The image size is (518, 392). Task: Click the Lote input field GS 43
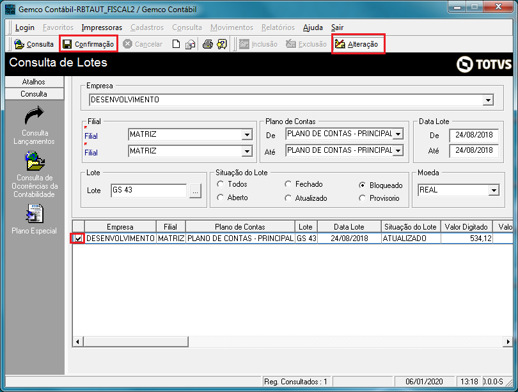click(148, 190)
